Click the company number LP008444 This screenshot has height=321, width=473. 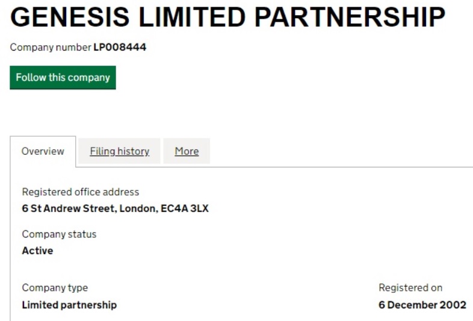[x=120, y=47]
